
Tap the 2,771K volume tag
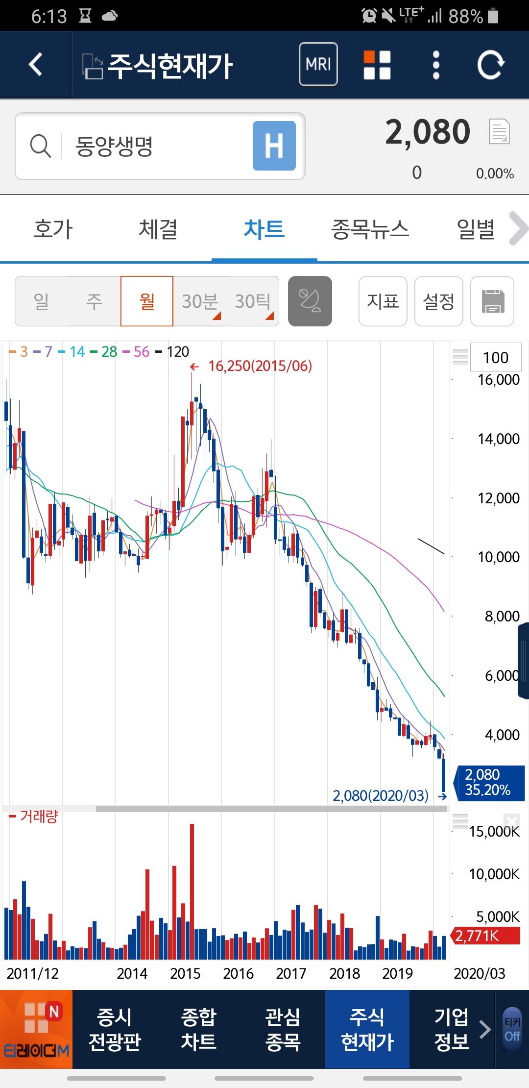click(x=485, y=936)
